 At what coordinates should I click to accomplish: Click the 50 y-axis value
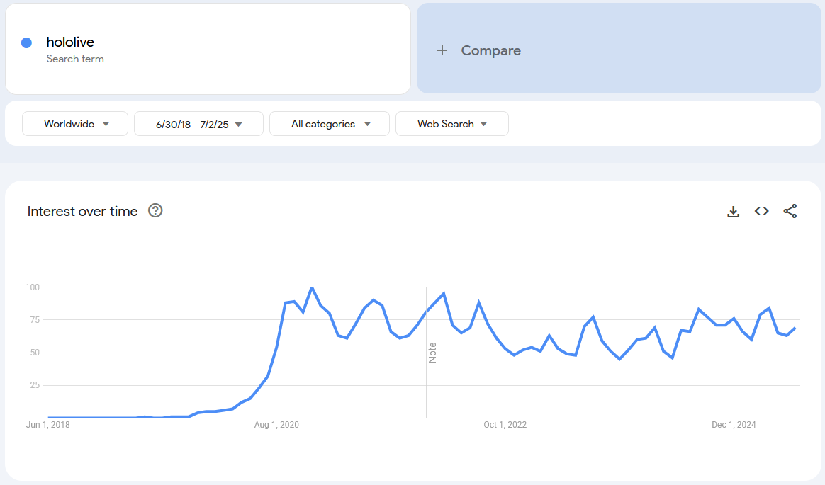35,353
